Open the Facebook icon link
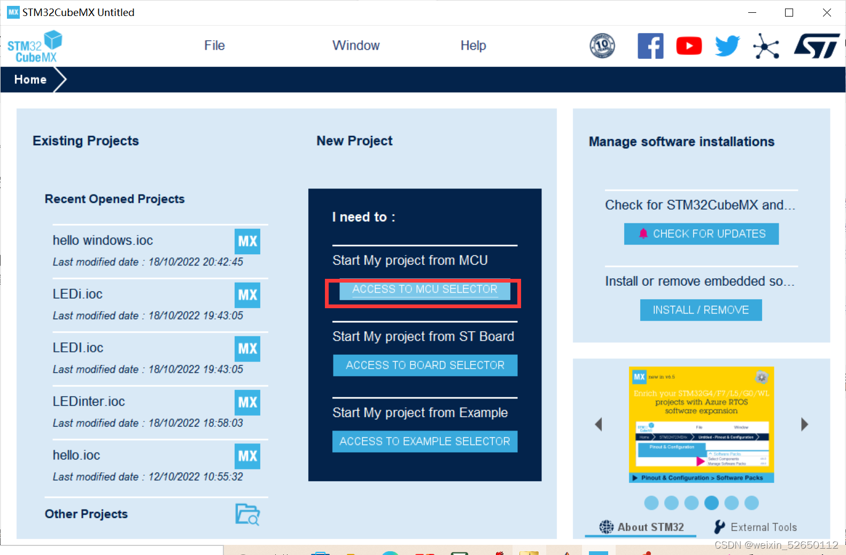 tap(650, 46)
